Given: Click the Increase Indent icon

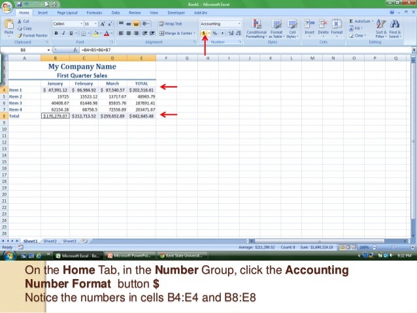Looking at the screenshot, I should [152, 33].
